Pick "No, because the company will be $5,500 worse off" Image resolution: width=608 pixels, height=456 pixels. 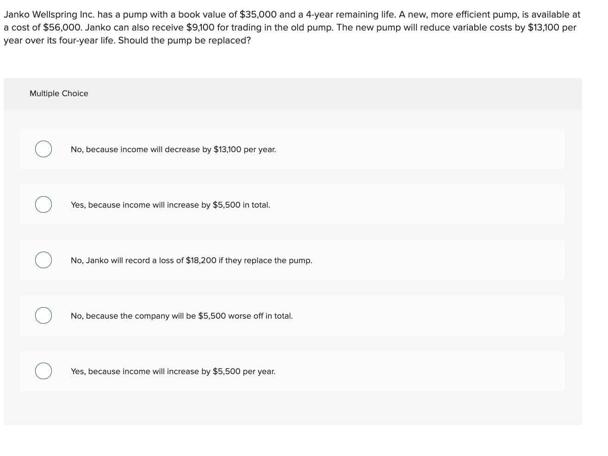click(x=43, y=315)
